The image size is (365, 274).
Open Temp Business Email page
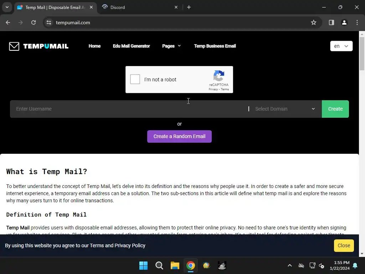[215, 46]
